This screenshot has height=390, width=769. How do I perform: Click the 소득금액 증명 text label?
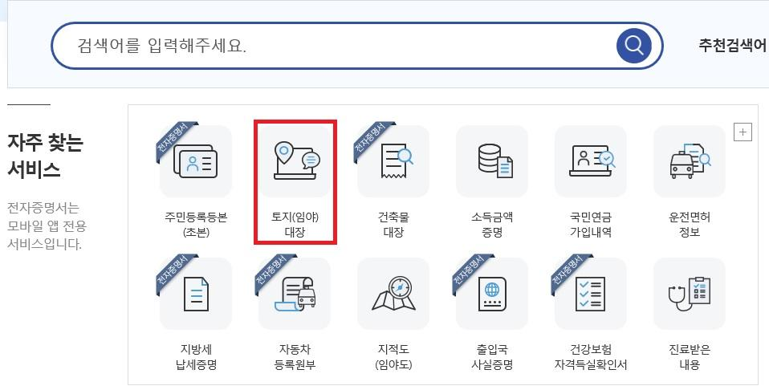click(x=492, y=224)
